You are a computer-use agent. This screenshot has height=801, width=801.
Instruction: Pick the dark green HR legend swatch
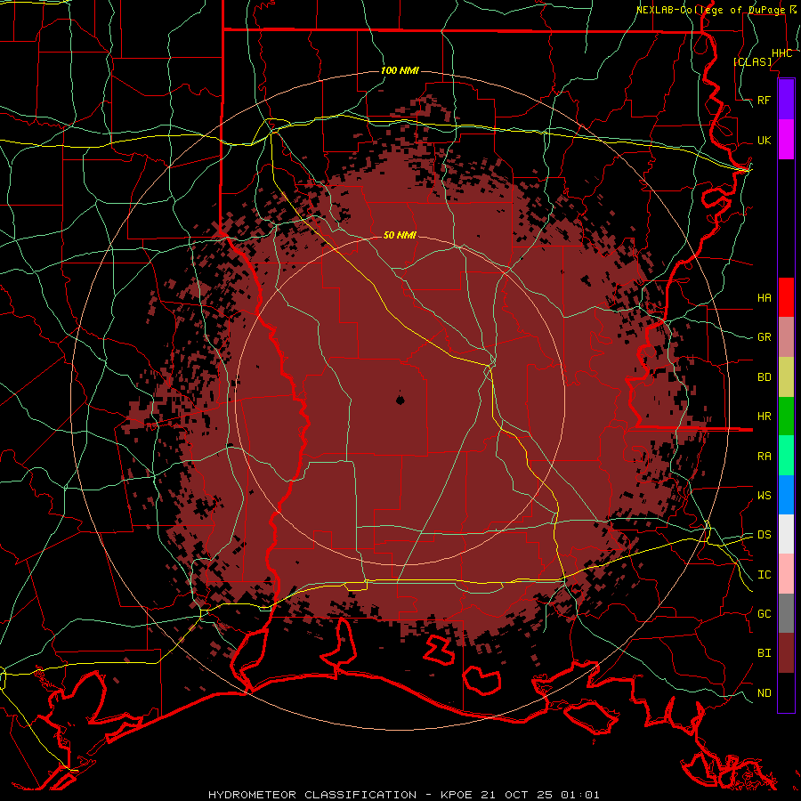(786, 416)
